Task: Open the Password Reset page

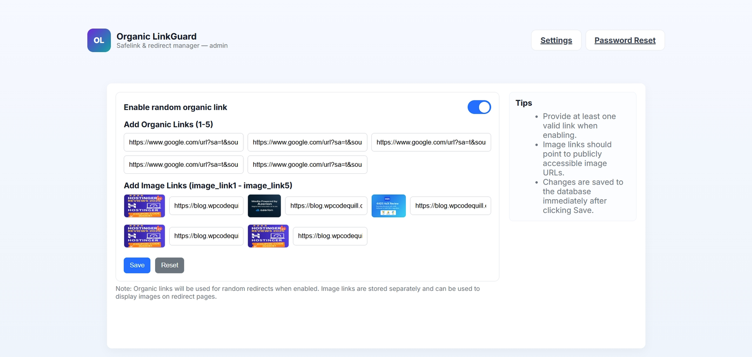Action: 625,40
